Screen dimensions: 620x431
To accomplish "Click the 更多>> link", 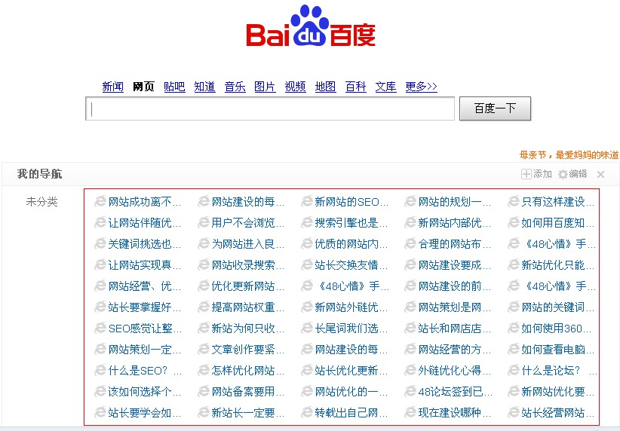I will [x=421, y=87].
